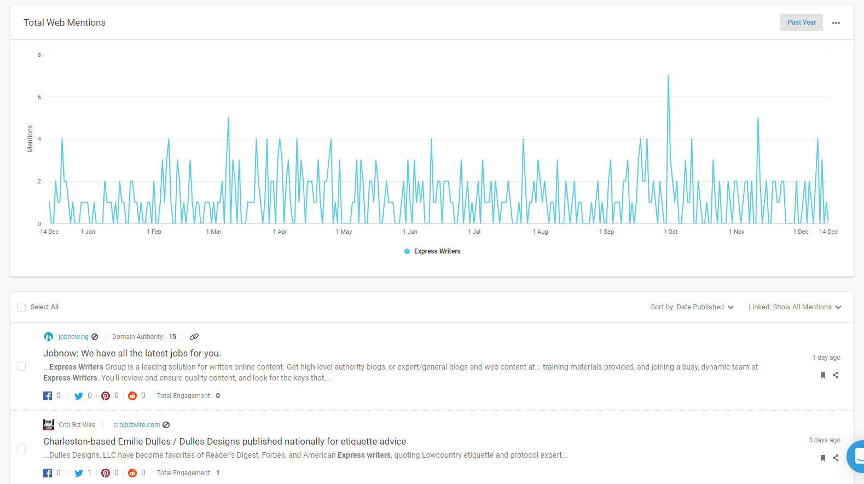
Task: Open the jobnow.ng domain link
Action: pyautogui.click(x=73, y=337)
